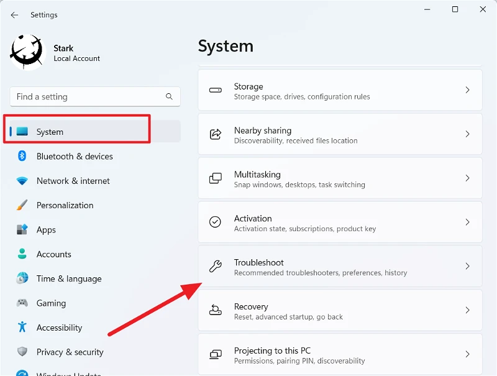Click the Stark account profile picture
Viewport: 497px width, 376px height.
pos(27,52)
